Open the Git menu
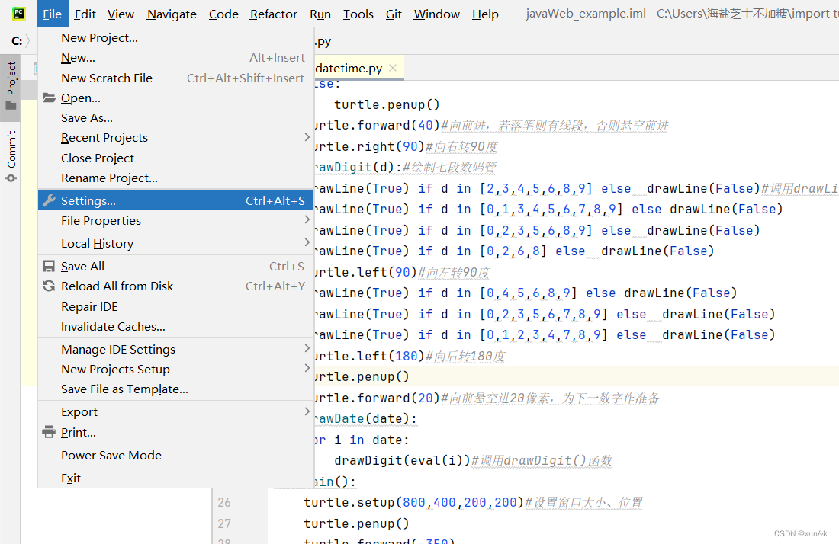This screenshot has width=839, height=544. click(394, 13)
